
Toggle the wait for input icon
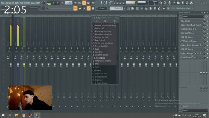pos(80,3)
